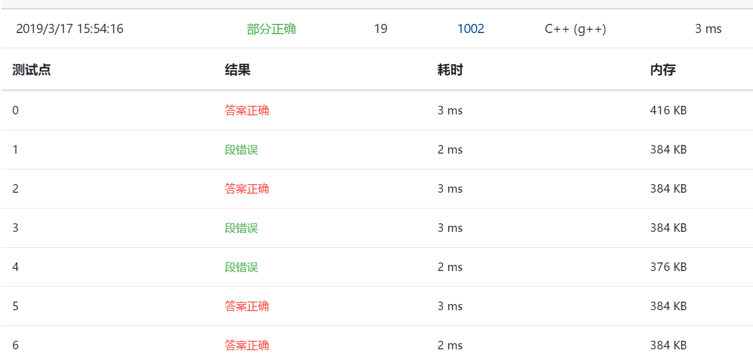This screenshot has height=364, width=753.
Task: Click the 答案正确 result of test 0
Action: click(247, 110)
